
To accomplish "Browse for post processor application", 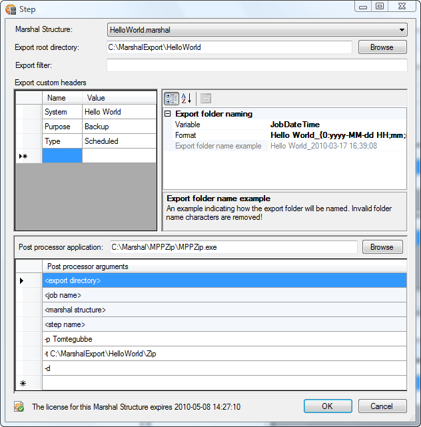I will pyautogui.click(x=382, y=247).
